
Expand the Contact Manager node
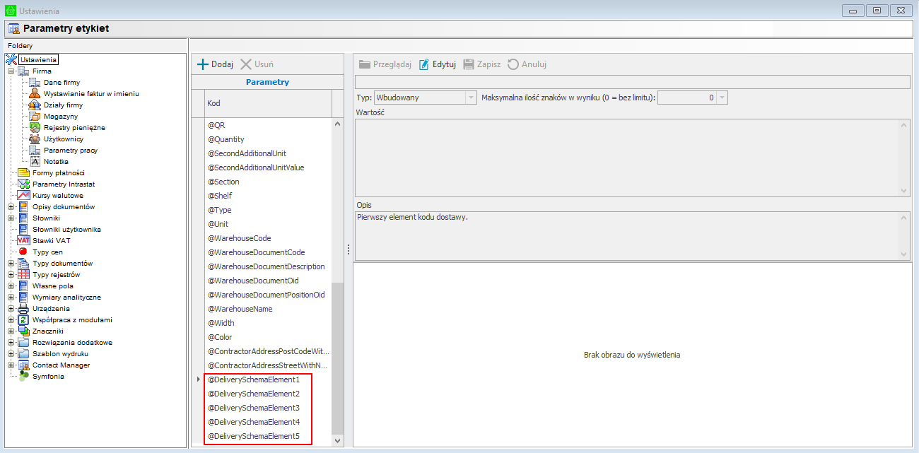tap(11, 365)
